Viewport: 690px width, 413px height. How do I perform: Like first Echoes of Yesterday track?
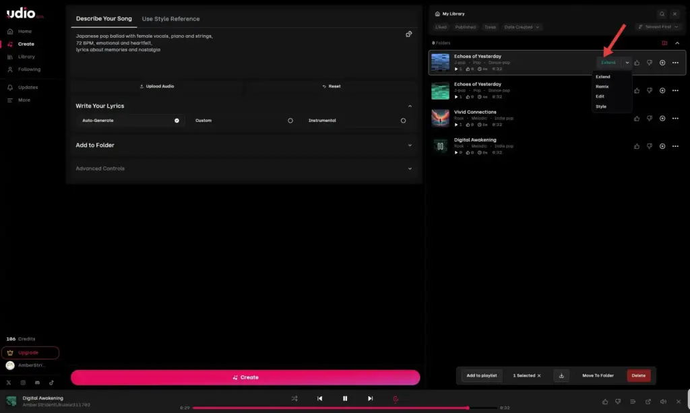pyautogui.click(x=637, y=63)
